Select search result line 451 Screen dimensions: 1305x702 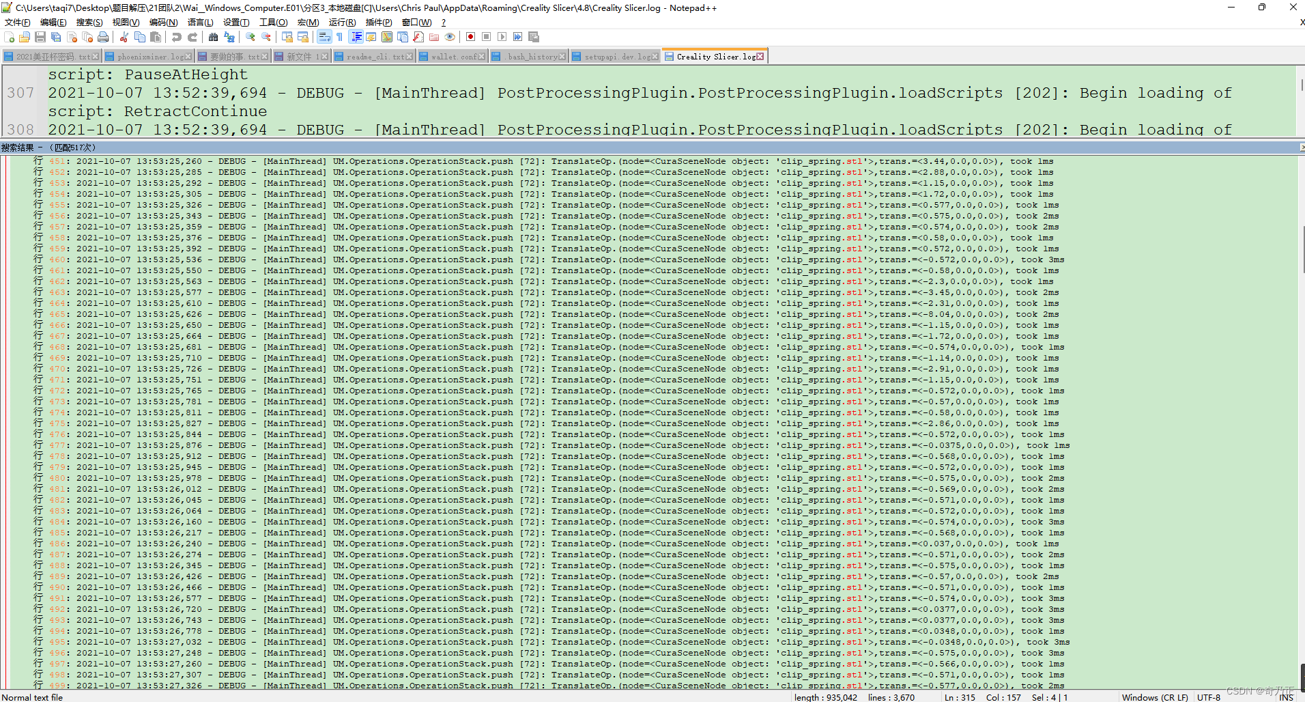pos(543,161)
